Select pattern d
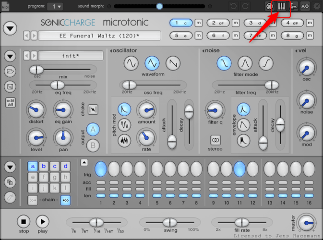Image resolution: width=323 pixels, height=240 pixels. point(65,166)
